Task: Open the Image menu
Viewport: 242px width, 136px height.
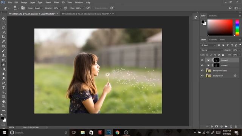Action: pyautogui.click(x=24, y=3)
